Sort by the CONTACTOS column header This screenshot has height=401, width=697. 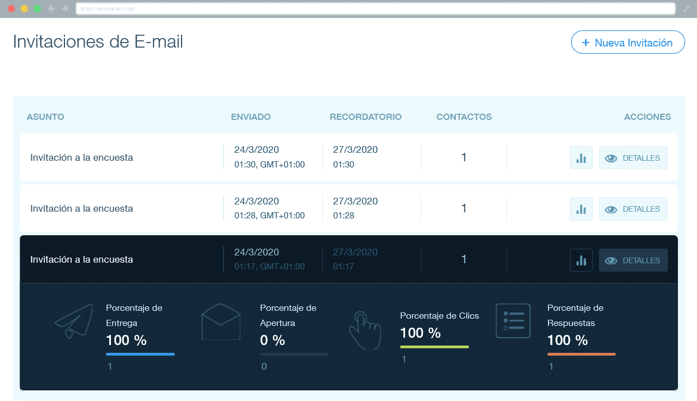pyautogui.click(x=464, y=117)
